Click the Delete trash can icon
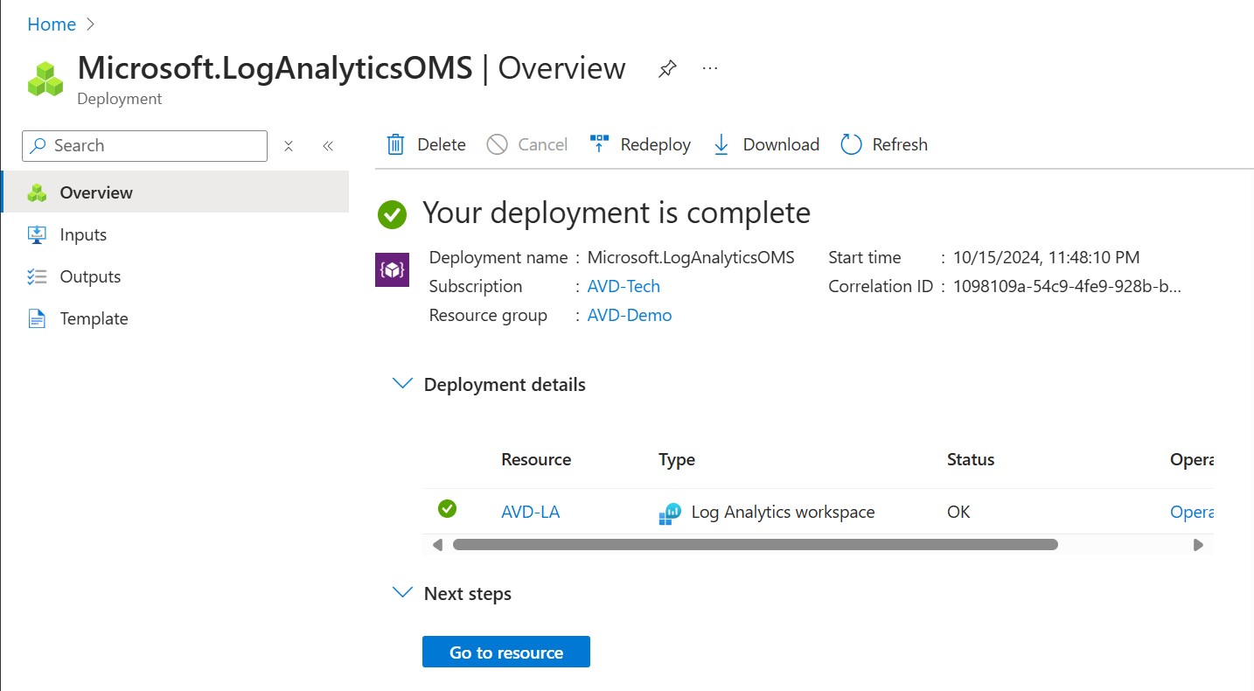This screenshot has height=691, width=1254. click(395, 144)
